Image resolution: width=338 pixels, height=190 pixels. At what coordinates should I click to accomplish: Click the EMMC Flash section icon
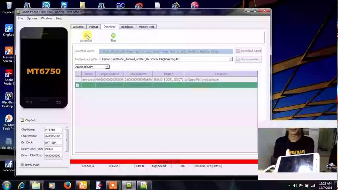(x=22, y=165)
